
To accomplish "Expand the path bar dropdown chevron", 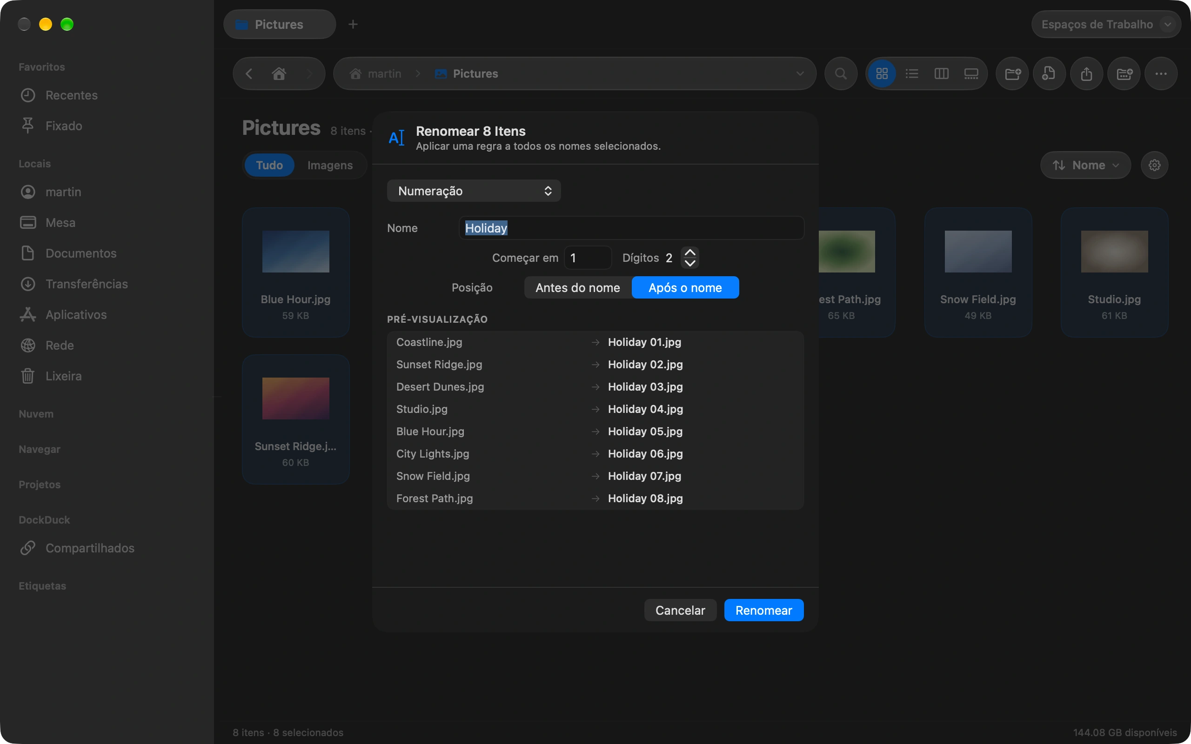I will pyautogui.click(x=800, y=74).
